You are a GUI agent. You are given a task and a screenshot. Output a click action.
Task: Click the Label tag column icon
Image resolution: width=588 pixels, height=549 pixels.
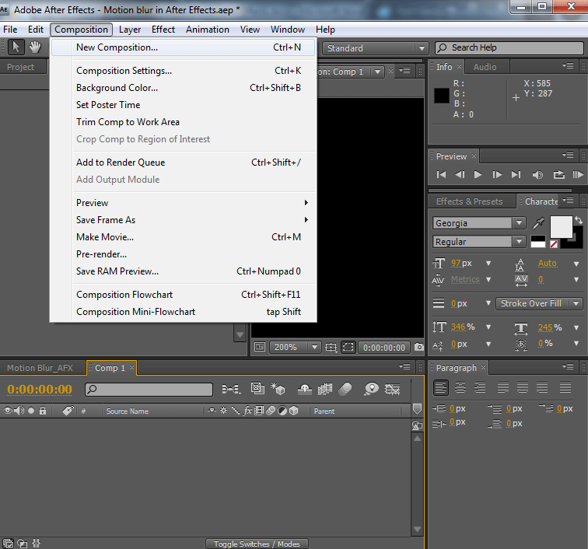pos(68,411)
